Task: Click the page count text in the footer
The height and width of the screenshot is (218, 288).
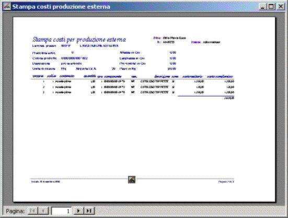Action: click(x=226, y=181)
